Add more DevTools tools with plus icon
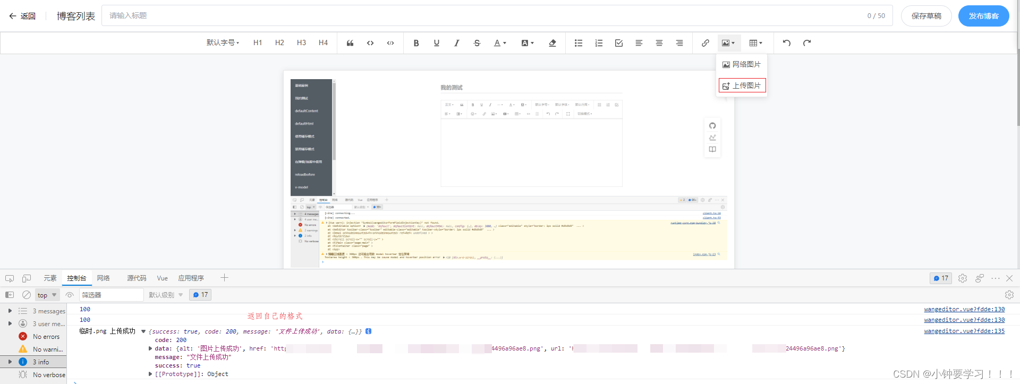The image size is (1020, 384). tap(224, 278)
